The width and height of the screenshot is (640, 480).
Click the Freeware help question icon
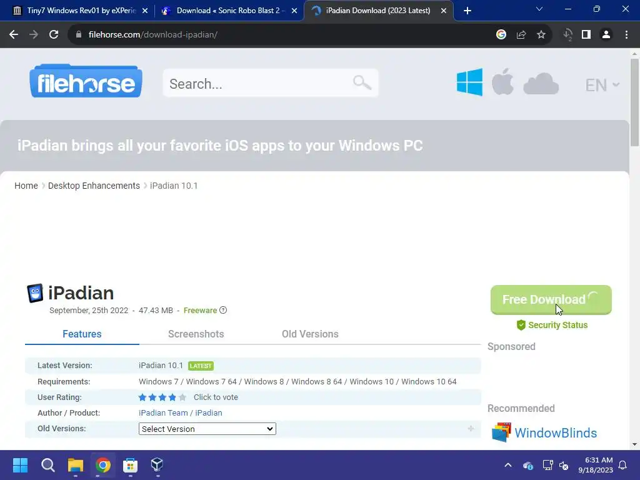223,310
